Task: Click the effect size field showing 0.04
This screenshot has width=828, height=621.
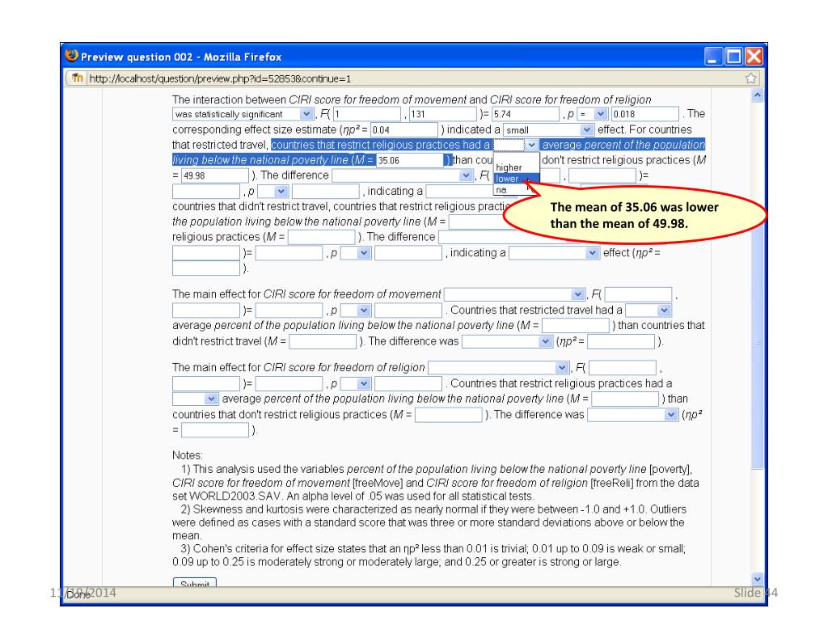Action: (x=404, y=130)
